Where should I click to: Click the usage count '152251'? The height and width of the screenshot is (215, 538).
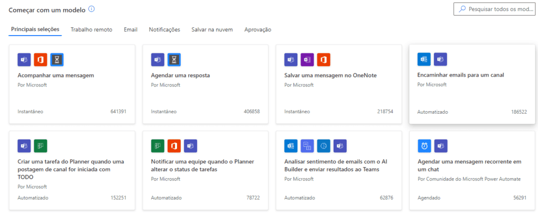click(118, 198)
